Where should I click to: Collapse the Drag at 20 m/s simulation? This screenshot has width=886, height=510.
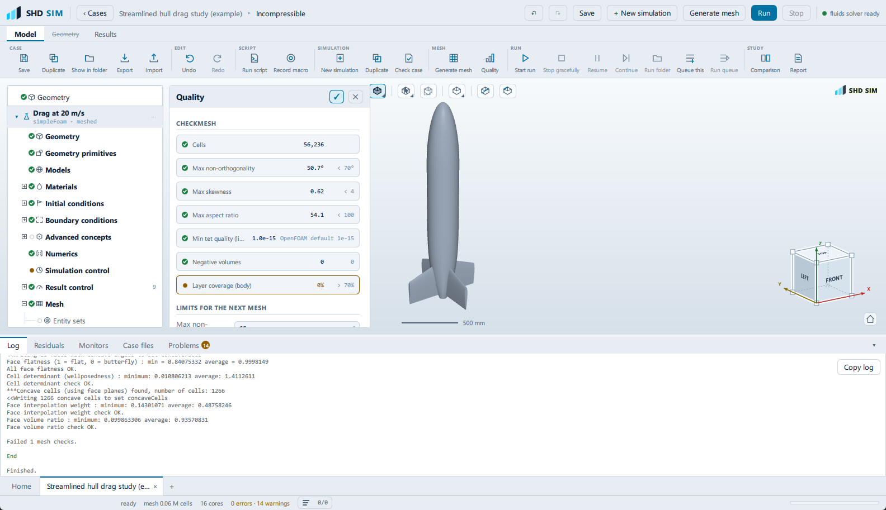17,117
